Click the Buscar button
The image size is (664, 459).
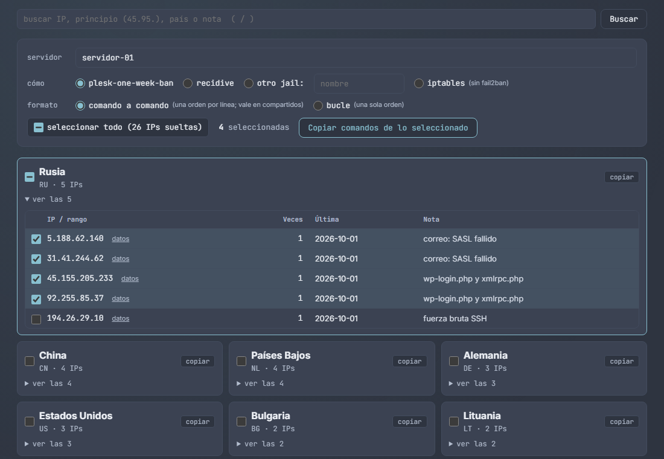pos(624,19)
